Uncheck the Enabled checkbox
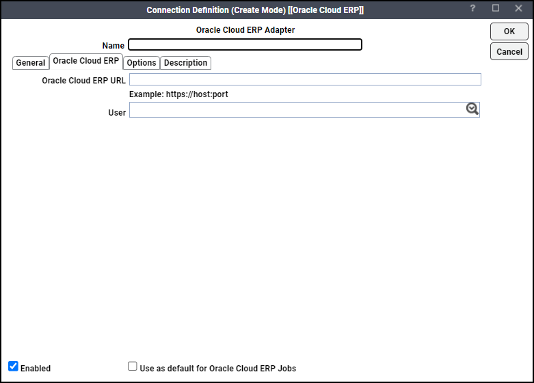This screenshot has height=383, width=534. point(13,367)
